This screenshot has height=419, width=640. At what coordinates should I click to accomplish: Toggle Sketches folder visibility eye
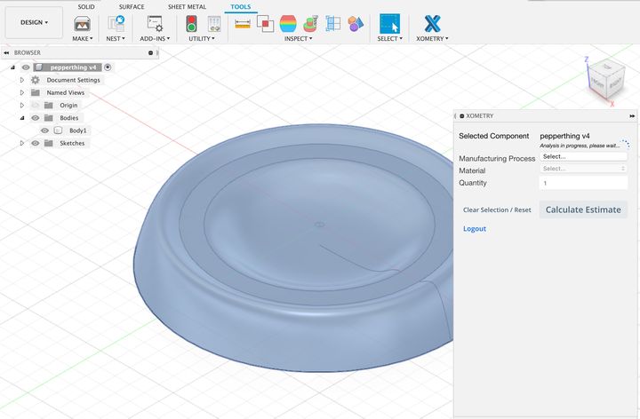click(x=36, y=143)
